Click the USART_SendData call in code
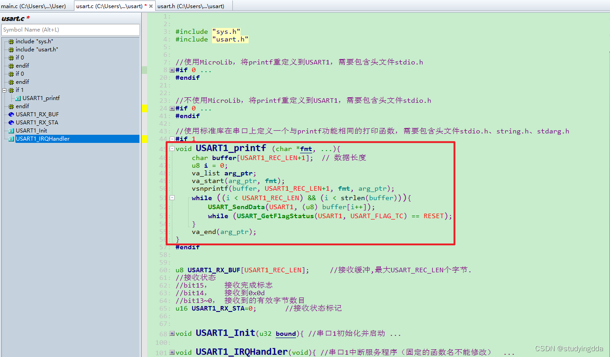Image resolution: width=610 pixels, height=357 pixels. 236,207
